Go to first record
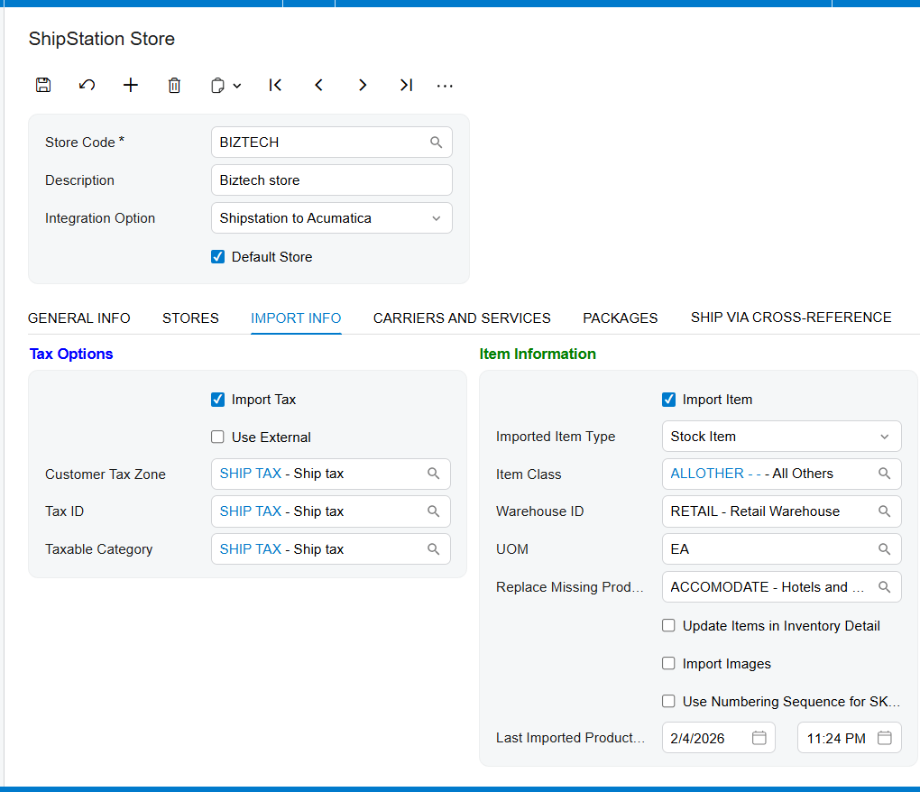Image resolution: width=920 pixels, height=792 pixels. [x=275, y=85]
